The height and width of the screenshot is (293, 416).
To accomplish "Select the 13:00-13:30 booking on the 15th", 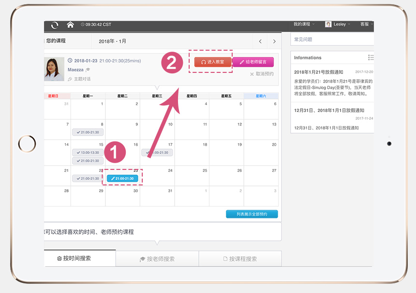I will [88, 153].
